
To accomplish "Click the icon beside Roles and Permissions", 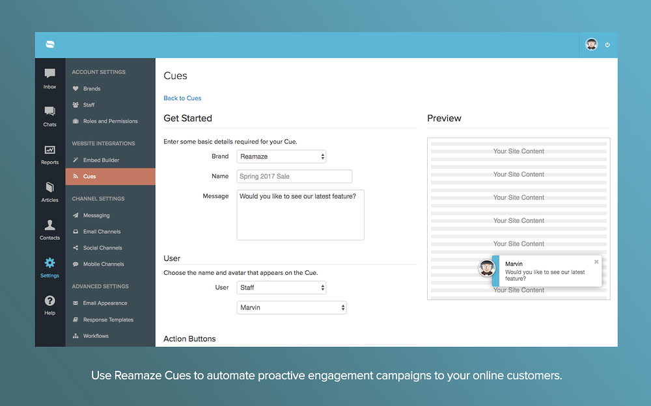I will (76, 121).
